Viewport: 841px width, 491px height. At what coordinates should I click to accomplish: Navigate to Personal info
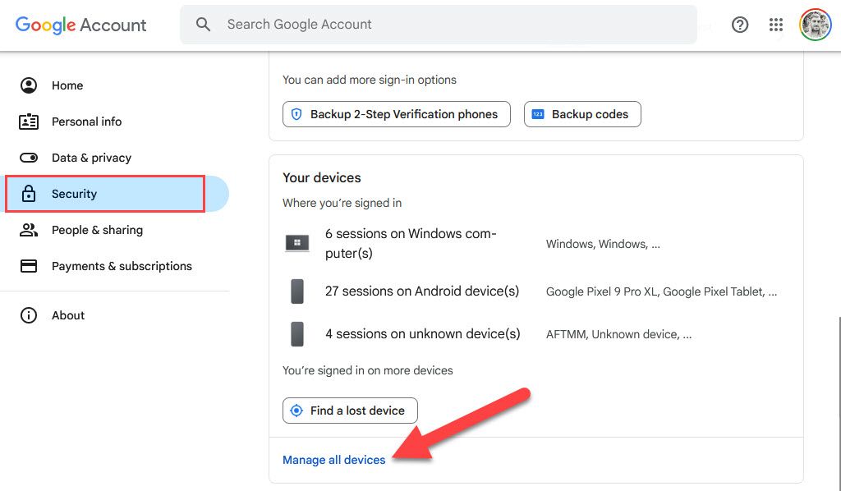(86, 122)
